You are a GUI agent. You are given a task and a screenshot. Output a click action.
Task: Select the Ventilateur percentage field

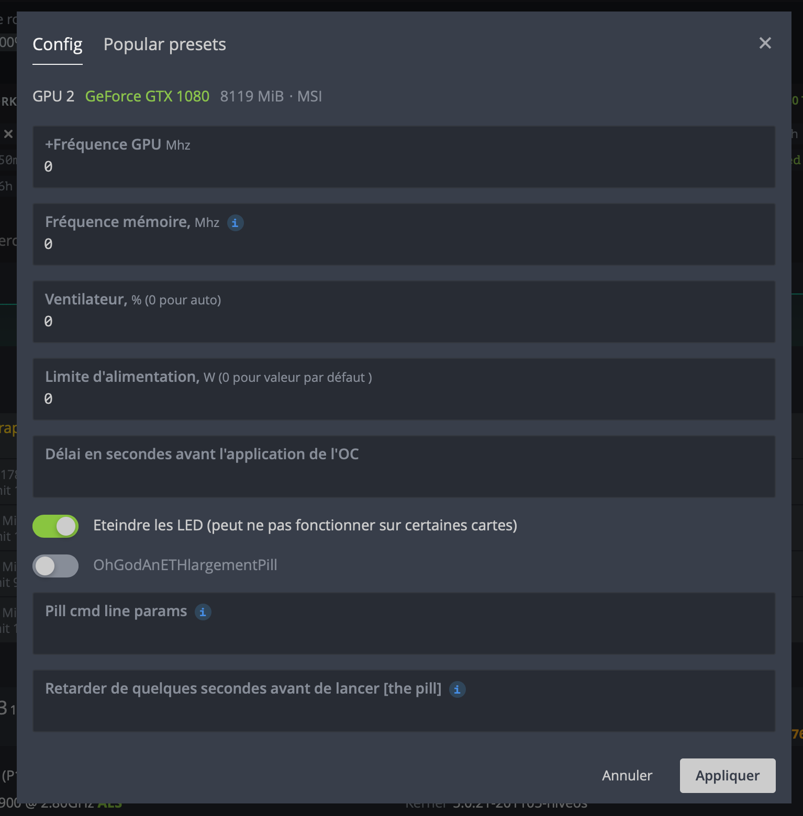403,321
